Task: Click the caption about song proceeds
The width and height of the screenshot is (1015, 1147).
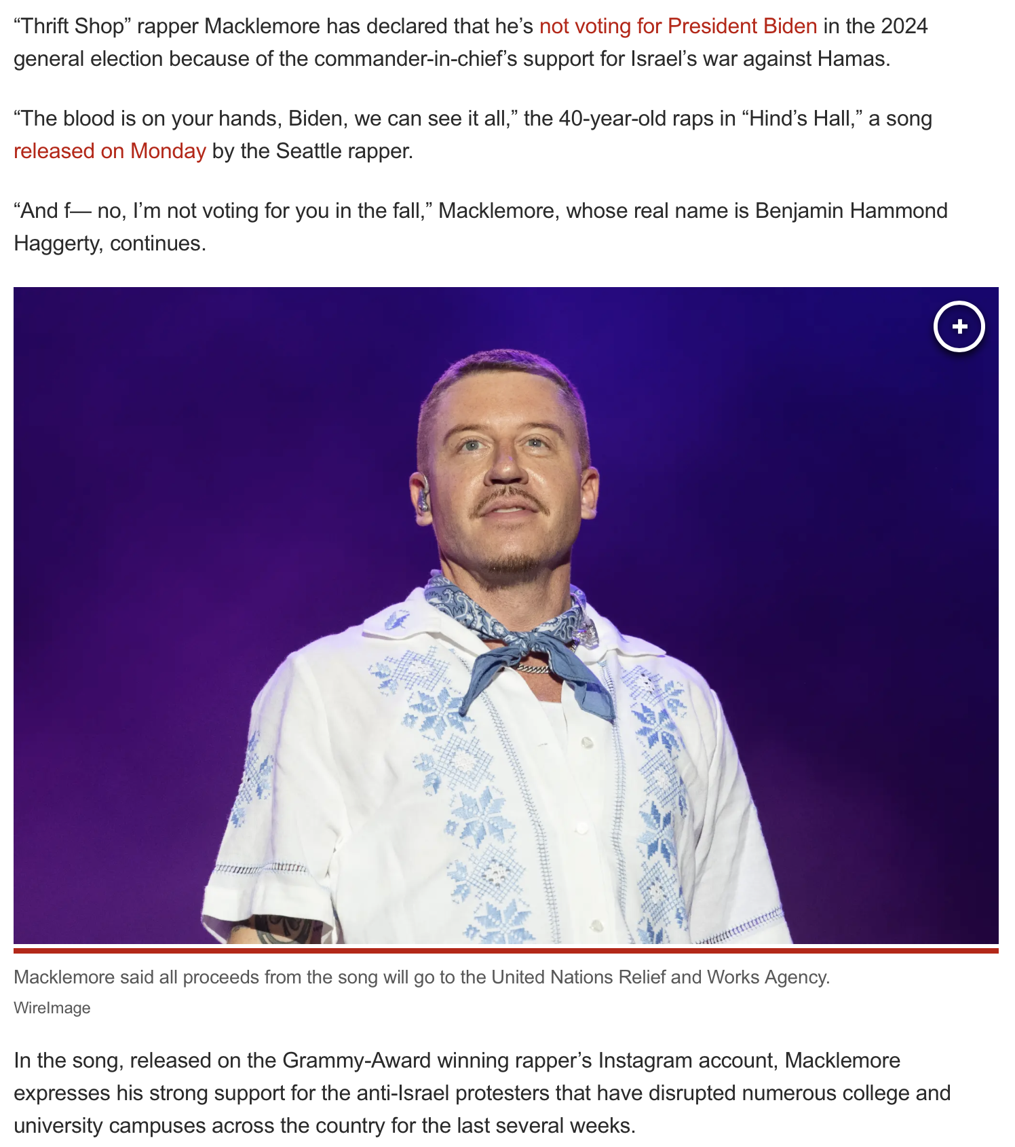Action: click(x=422, y=977)
